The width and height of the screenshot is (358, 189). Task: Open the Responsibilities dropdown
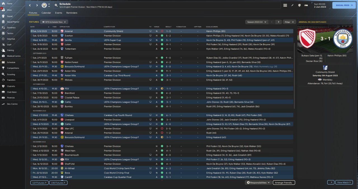point(258,183)
